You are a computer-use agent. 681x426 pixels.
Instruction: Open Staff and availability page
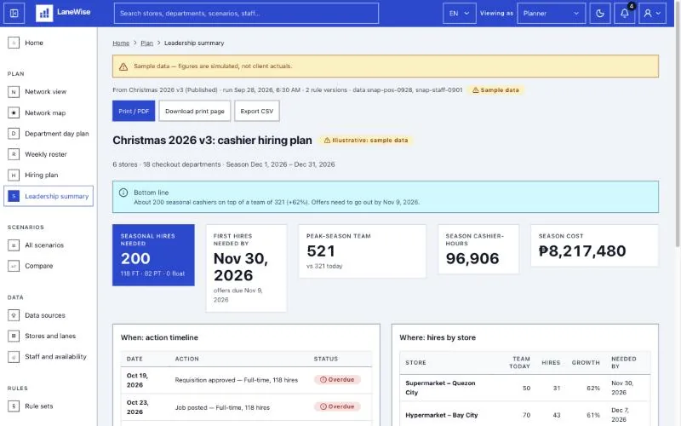(x=49, y=357)
